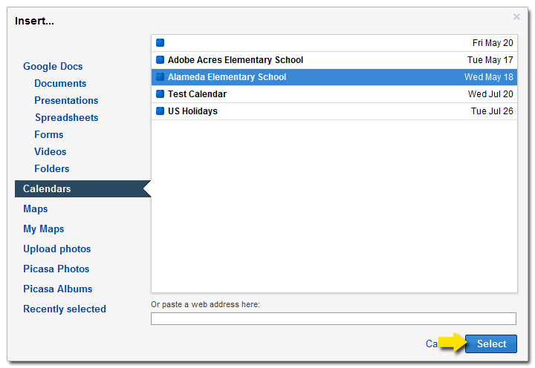Select Alameda Elementary School calendar row
This screenshot has width=535, height=368.
334,77
